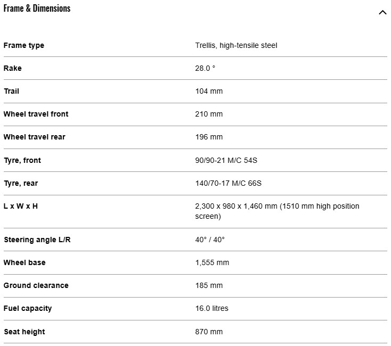This screenshot has width=391, height=346.
Task: Select the 870 mm seat height value
Action: point(209,332)
